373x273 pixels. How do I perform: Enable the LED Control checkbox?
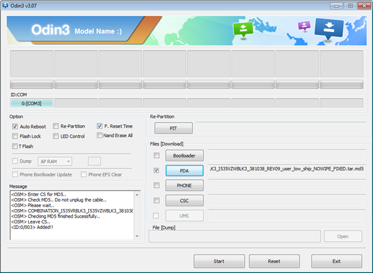56,136
